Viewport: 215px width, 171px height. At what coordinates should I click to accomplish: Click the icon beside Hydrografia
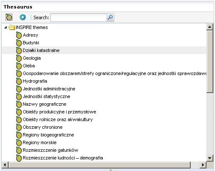coord(19,81)
